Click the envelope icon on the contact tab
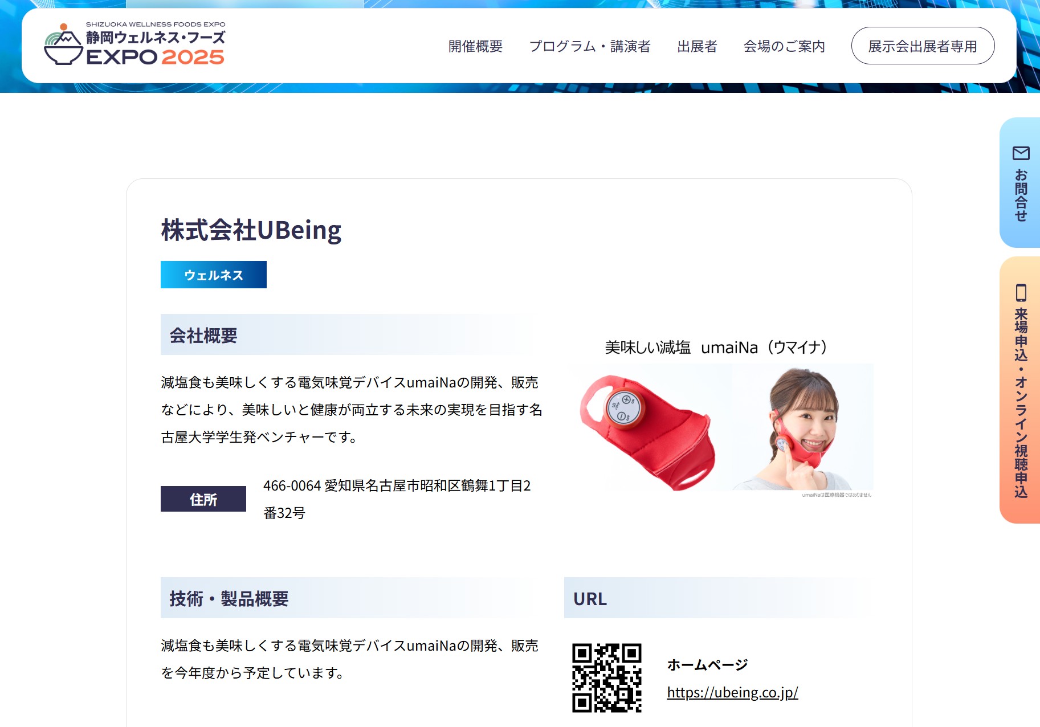This screenshot has width=1040, height=727. coord(1021,153)
